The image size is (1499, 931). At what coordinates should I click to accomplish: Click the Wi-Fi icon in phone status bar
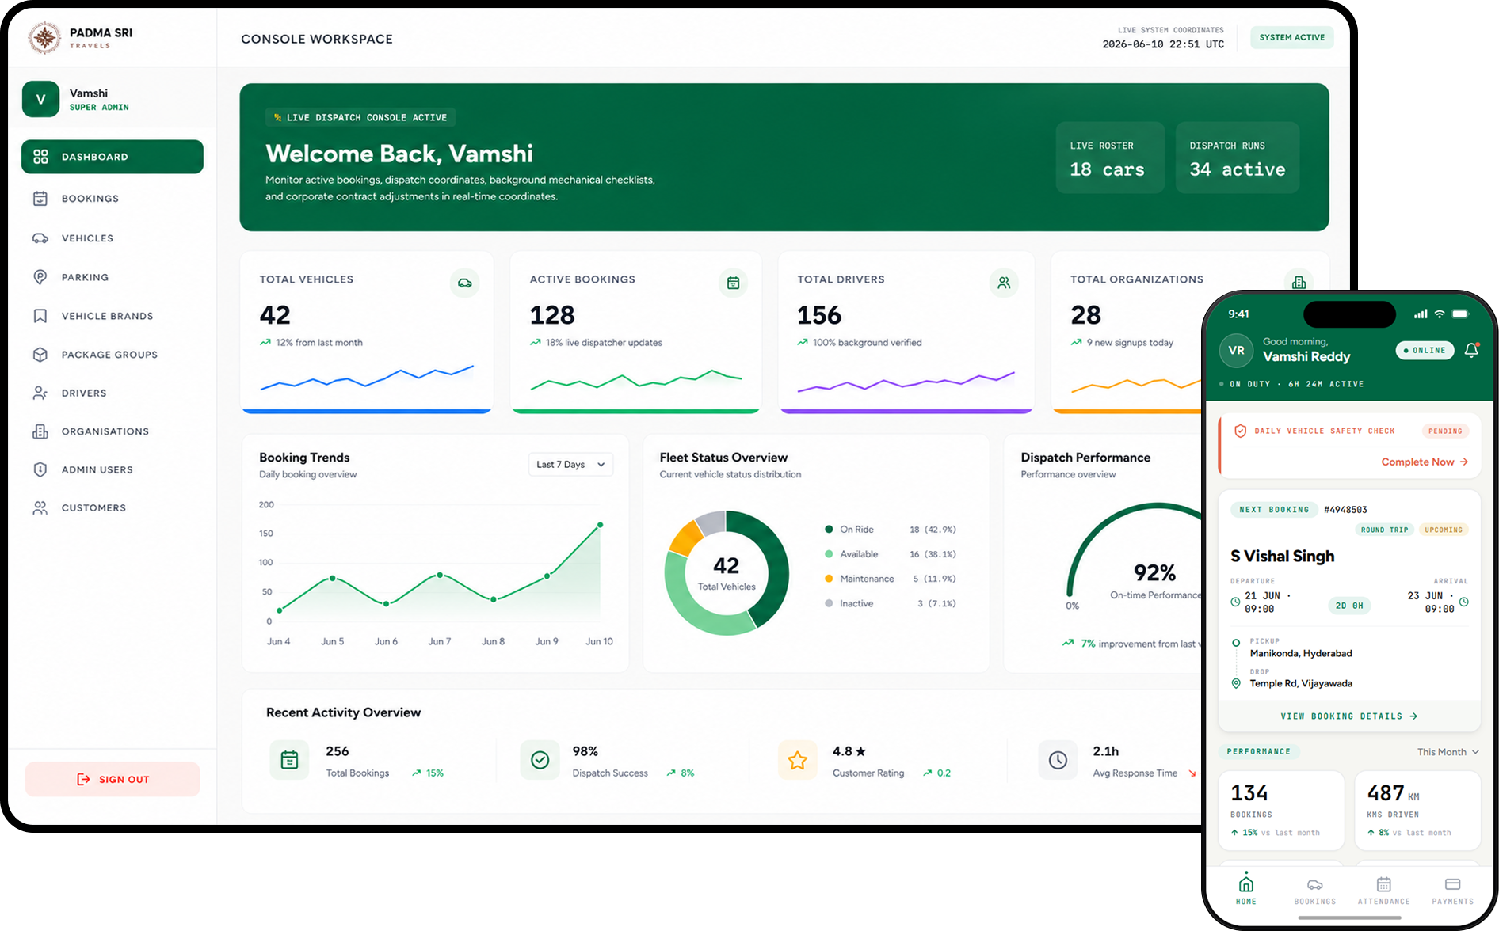1440,313
